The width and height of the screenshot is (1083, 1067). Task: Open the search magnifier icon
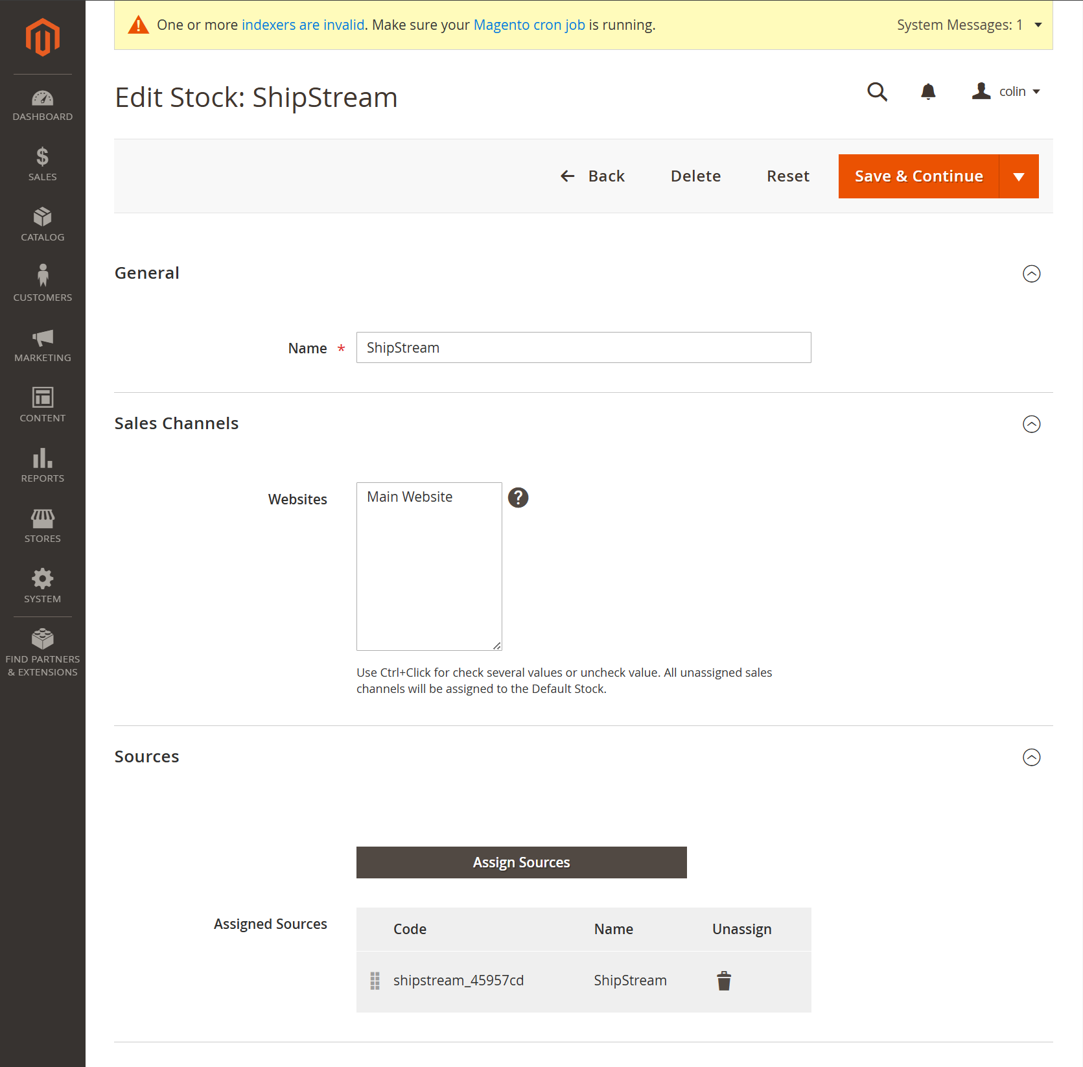pos(877,91)
